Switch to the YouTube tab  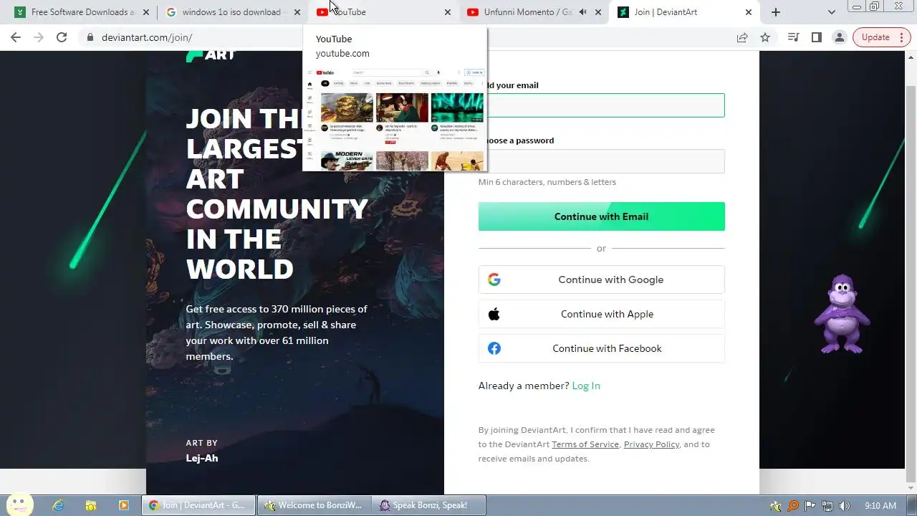(383, 12)
